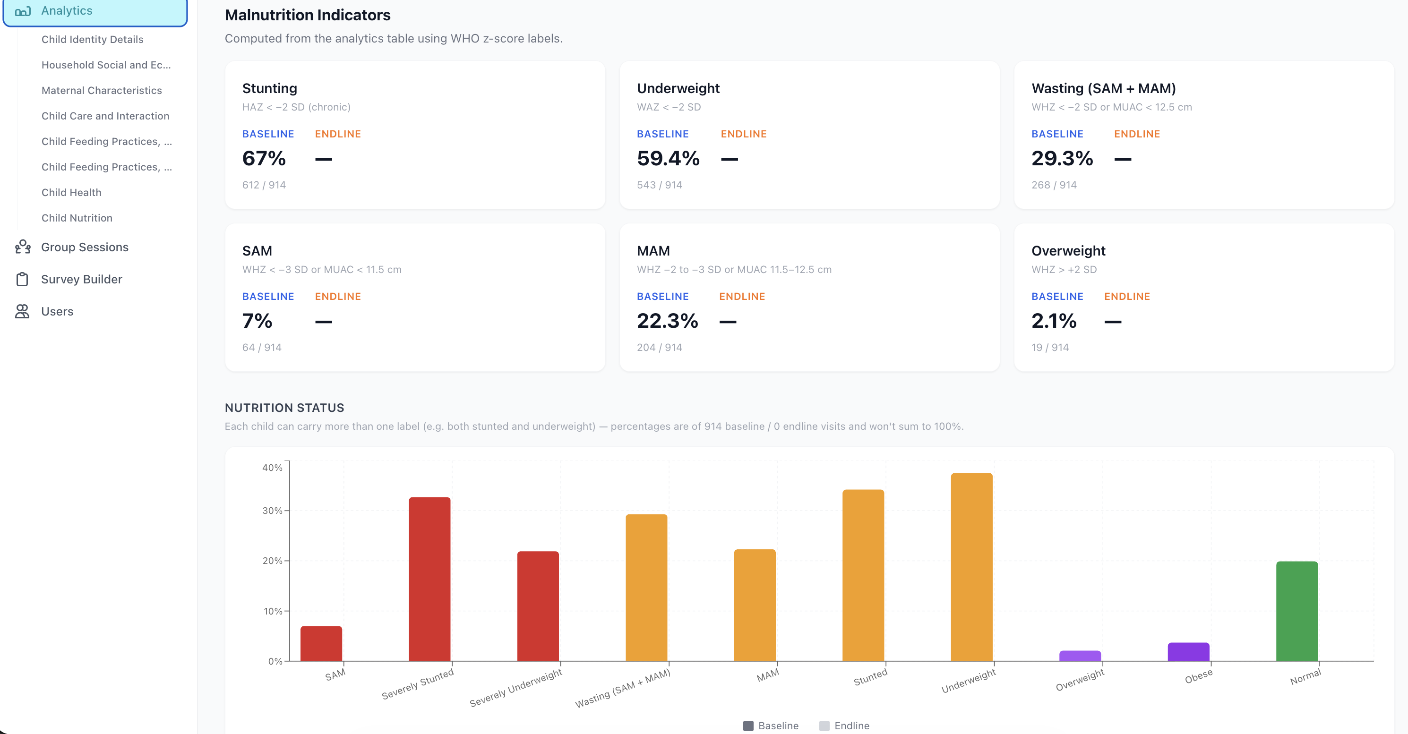Select first Child Feeding Practices item
This screenshot has height=734, width=1408.
coord(107,142)
